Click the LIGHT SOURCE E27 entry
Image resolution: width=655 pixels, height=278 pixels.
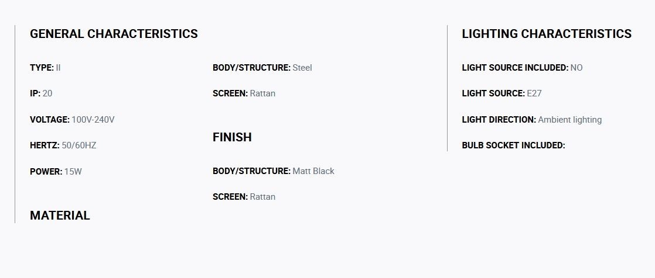pos(502,93)
